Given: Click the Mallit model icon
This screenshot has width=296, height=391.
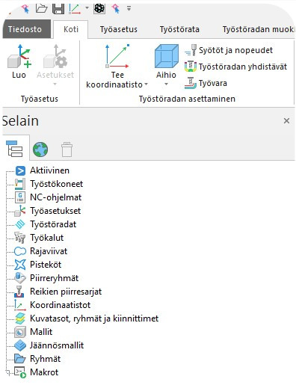Looking at the screenshot, I should [x=20, y=332].
